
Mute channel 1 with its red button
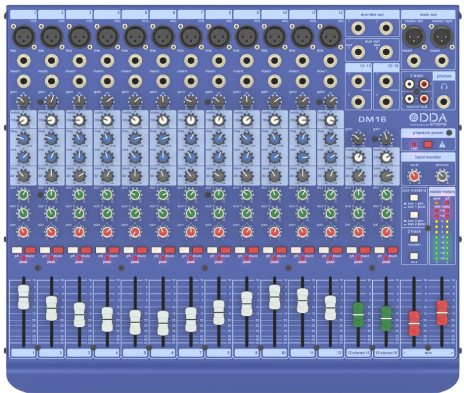coord(30,250)
